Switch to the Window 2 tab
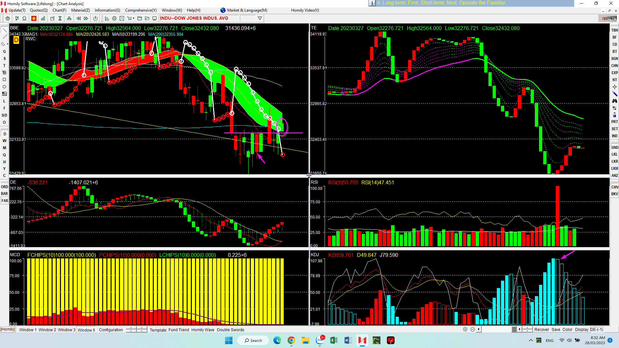 [47, 330]
